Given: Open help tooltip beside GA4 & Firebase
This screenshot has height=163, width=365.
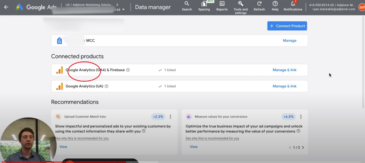Looking at the screenshot, I should [x=128, y=70].
